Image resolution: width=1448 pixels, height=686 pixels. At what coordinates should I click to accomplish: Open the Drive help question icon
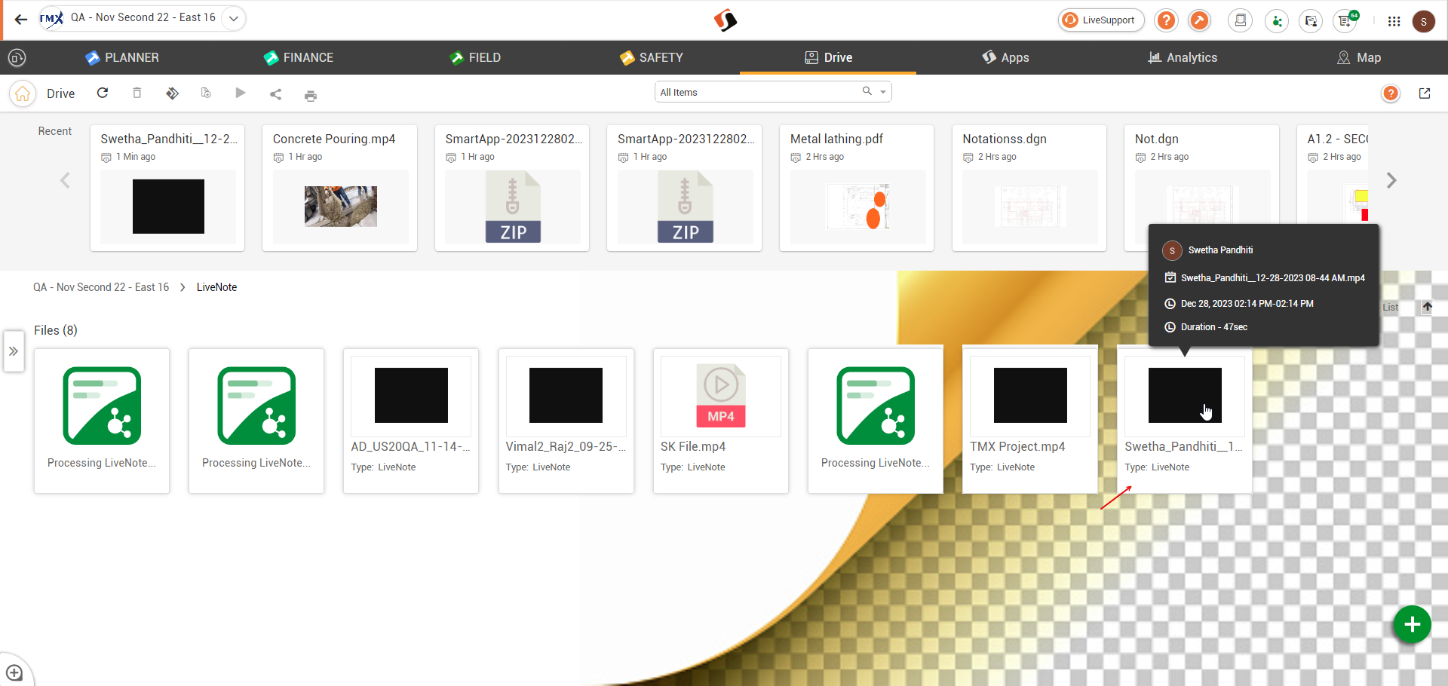click(x=1391, y=93)
